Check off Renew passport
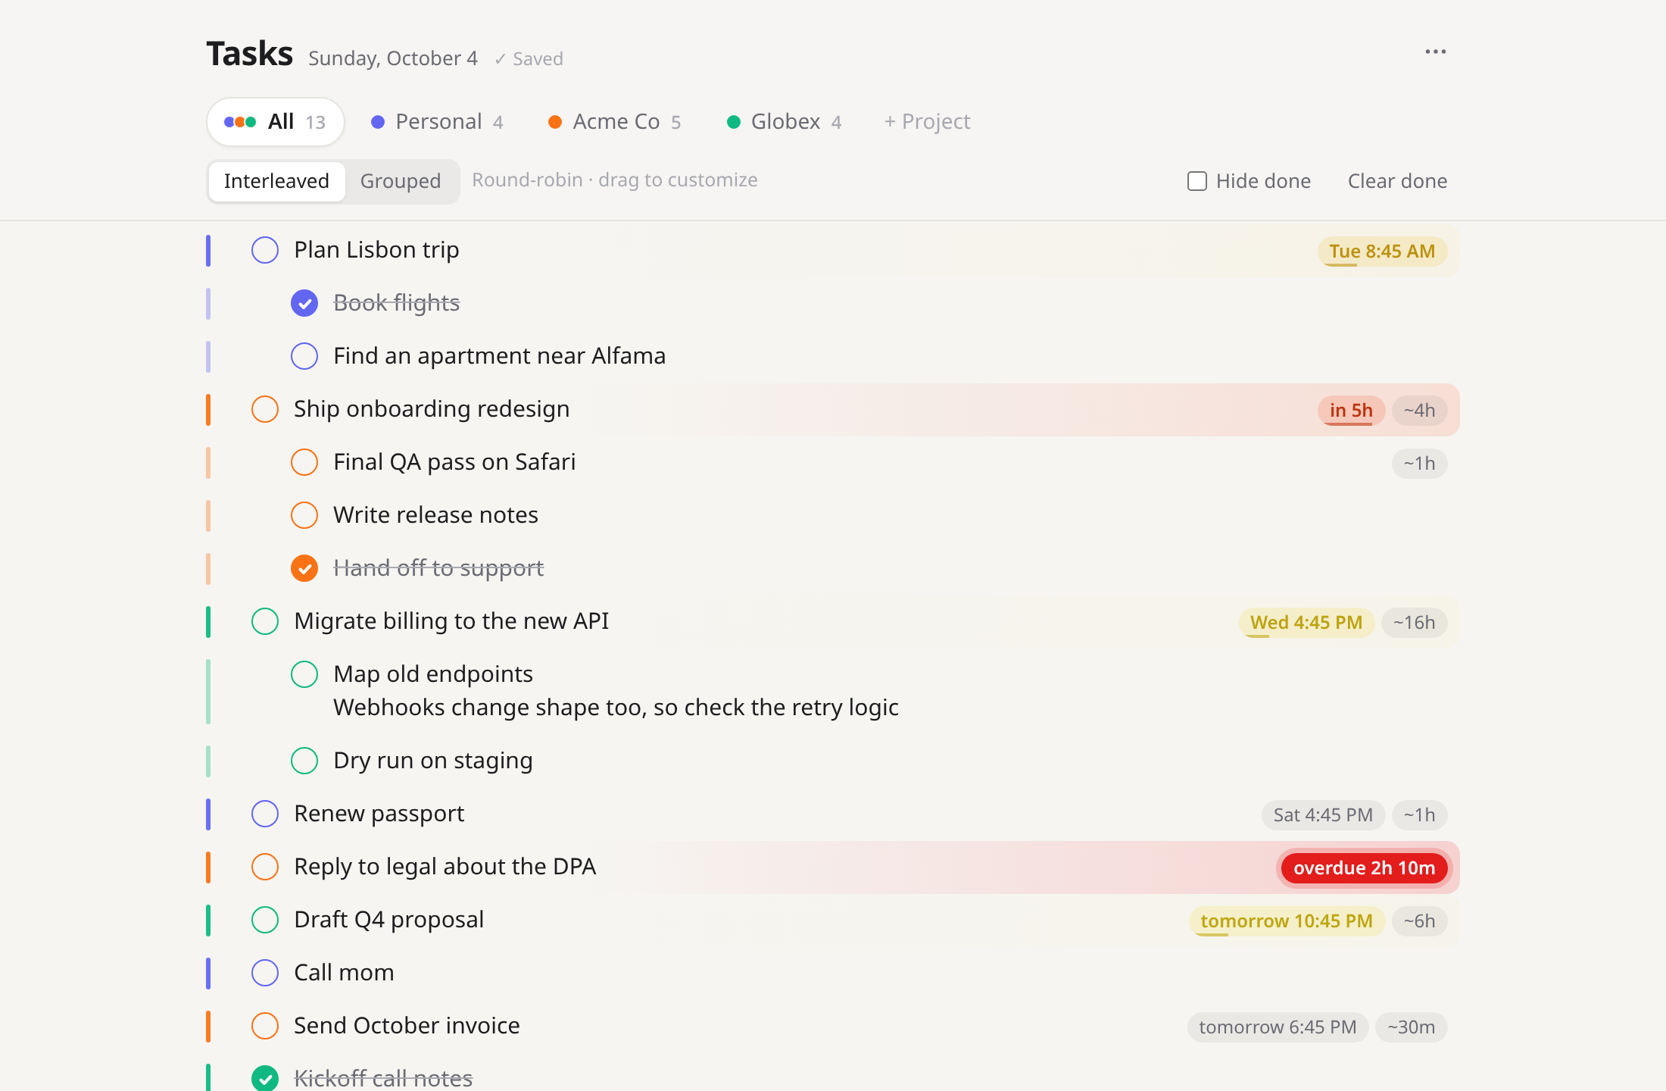Viewport: 1666px width, 1091px height. pos(265,814)
